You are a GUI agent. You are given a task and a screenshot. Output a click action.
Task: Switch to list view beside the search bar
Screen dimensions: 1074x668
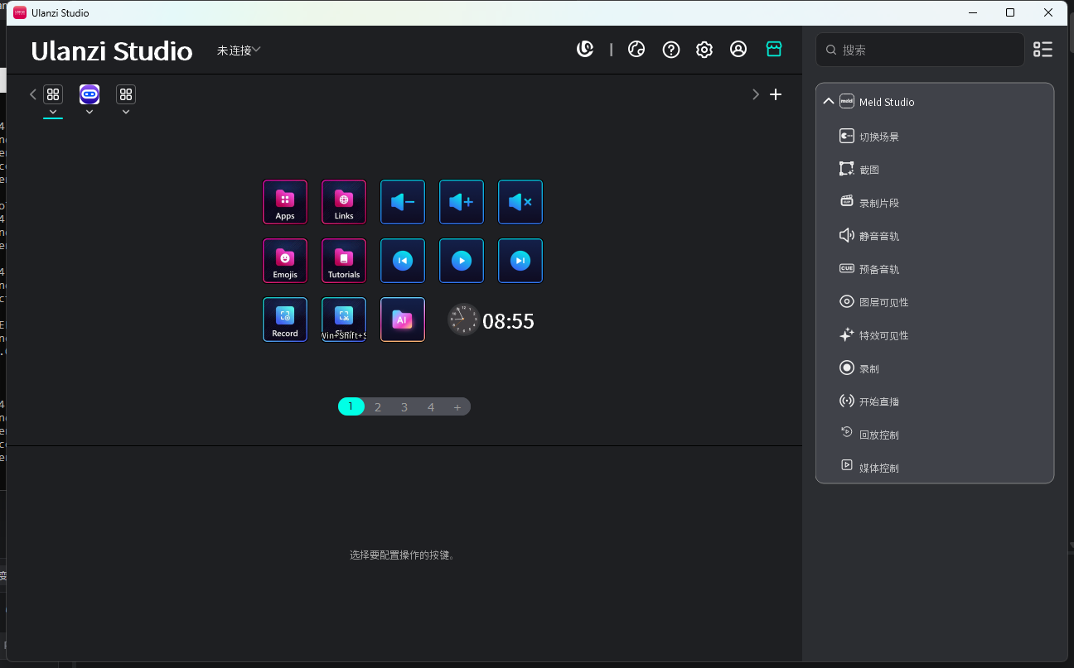point(1042,50)
